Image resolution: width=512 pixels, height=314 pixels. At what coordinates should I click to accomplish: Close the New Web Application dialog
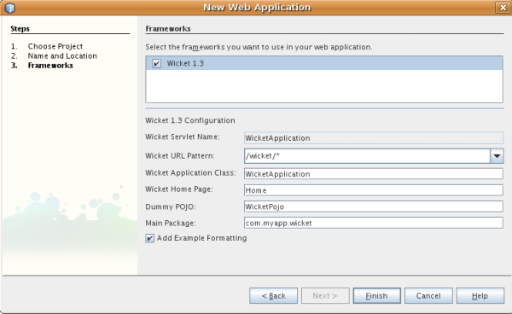[503, 8]
